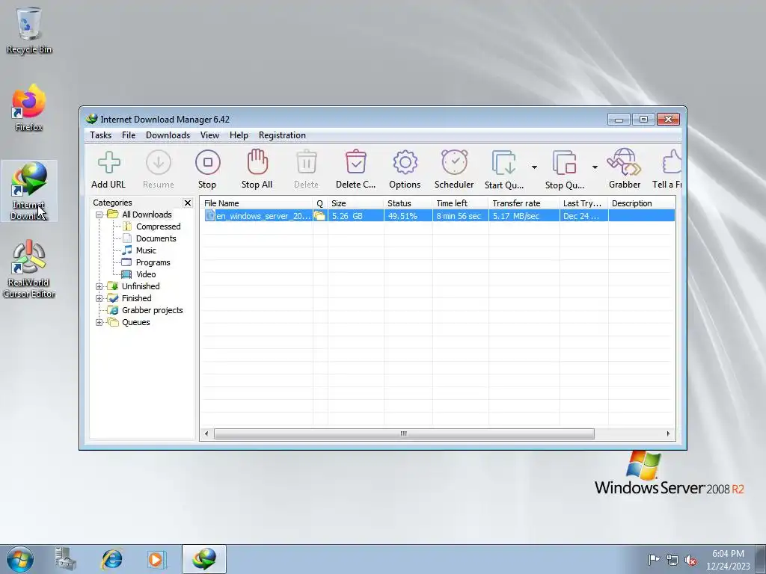Click the scrollbar left arrow
This screenshot has width=766, height=574.
(x=206, y=433)
